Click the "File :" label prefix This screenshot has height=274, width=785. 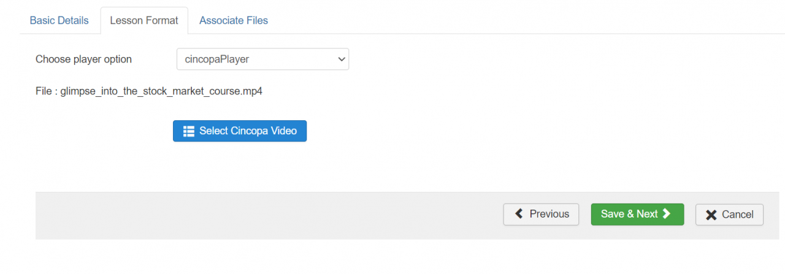tap(46, 92)
